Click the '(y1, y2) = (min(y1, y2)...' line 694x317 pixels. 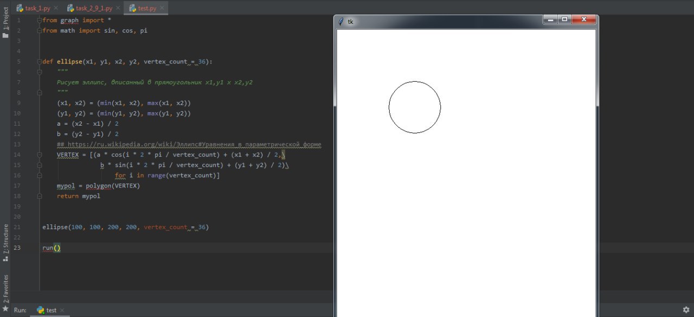(124, 114)
